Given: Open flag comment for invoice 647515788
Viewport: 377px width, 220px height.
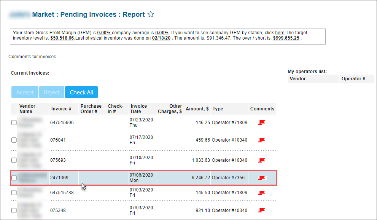Looking at the screenshot, I should click(261, 193).
